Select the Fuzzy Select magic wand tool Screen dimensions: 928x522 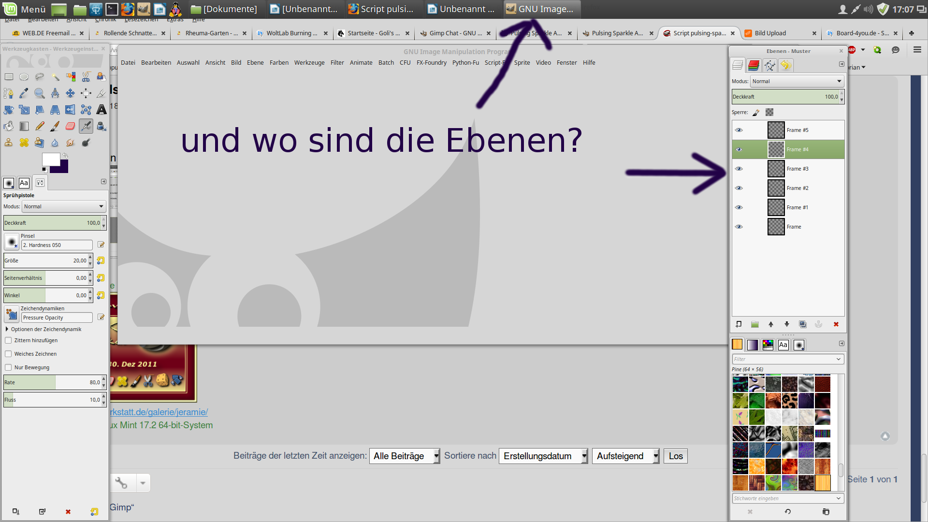(x=55, y=77)
